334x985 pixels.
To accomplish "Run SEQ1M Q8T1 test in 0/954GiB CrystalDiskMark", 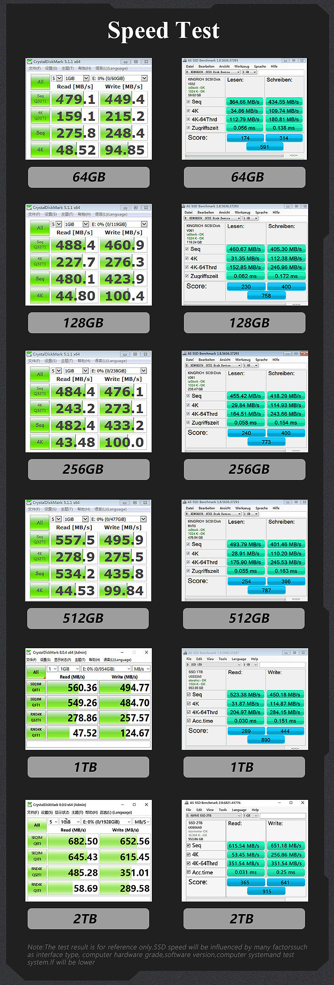I will 36,687.
